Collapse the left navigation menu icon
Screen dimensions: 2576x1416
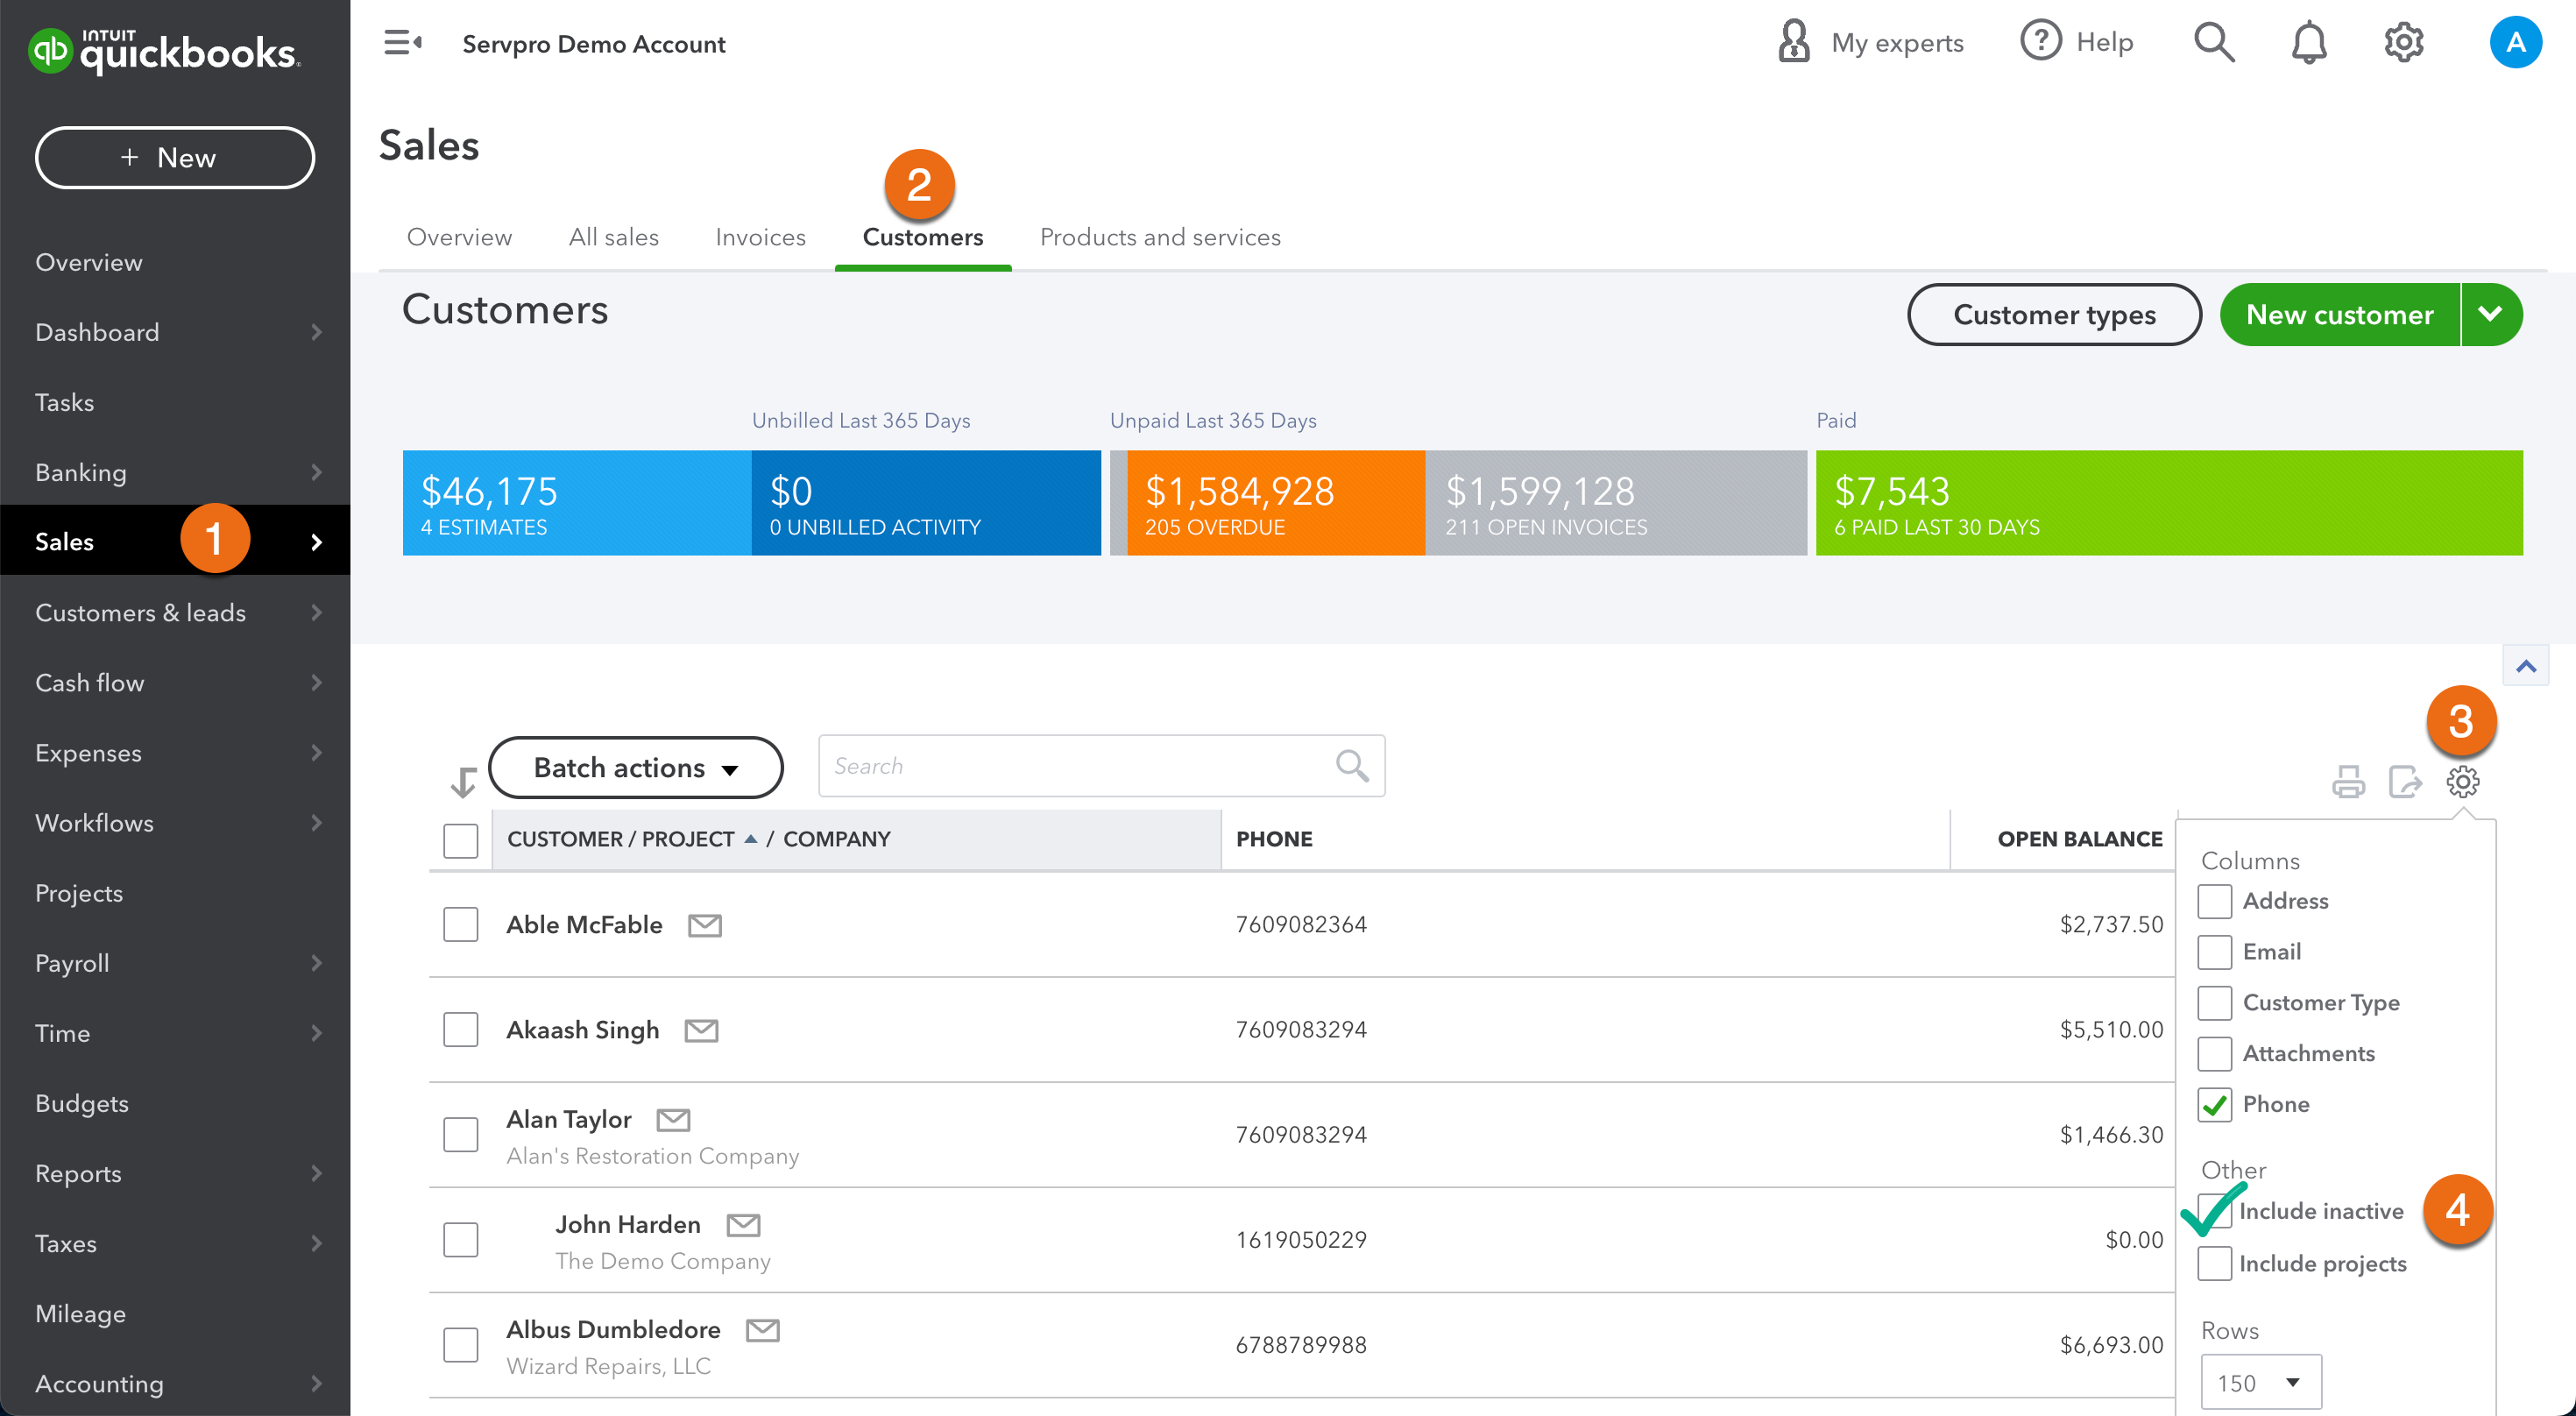point(402,43)
